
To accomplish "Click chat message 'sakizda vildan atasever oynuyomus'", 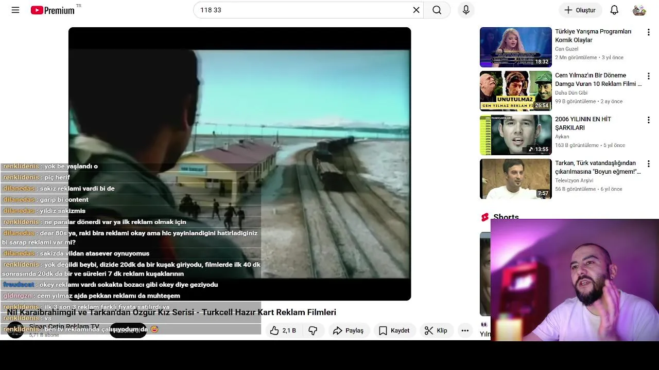I will click(94, 253).
